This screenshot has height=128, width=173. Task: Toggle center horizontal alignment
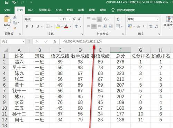click(94, 26)
